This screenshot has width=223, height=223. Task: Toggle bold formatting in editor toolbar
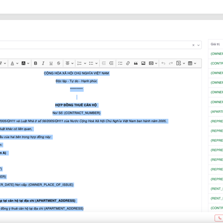[35, 63]
